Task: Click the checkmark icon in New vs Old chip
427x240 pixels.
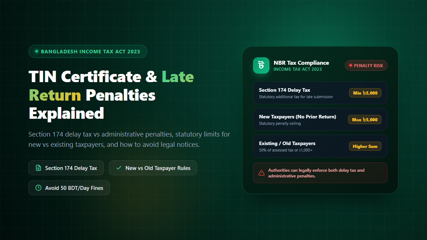Action: 119,168
